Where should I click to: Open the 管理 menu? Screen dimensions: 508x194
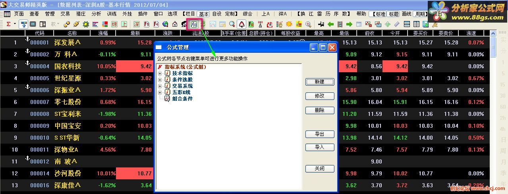click(x=50, y=14)
